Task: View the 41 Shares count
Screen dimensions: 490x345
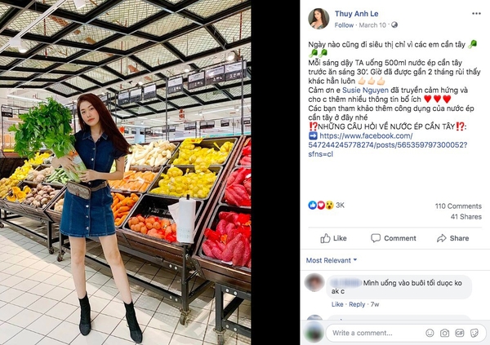Action: click(466, 217)
